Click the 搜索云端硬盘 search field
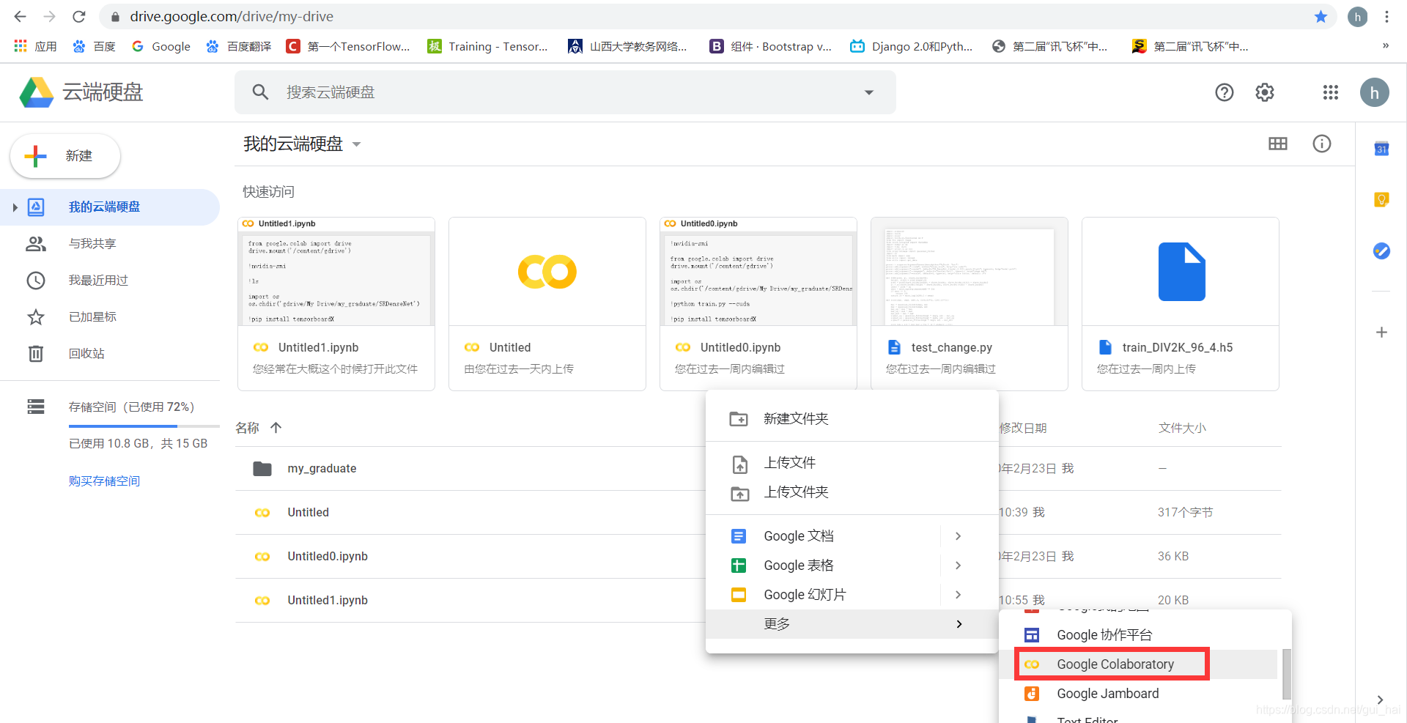Viewport: 1407px width, 723px height. (x=565, y=92)
